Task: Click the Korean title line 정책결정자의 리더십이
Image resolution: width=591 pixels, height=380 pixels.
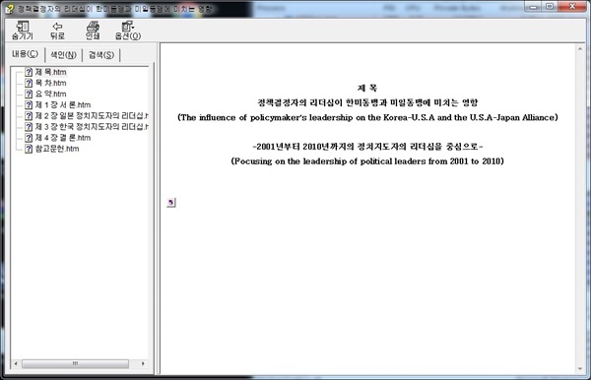Action: (x=367, y=102)
